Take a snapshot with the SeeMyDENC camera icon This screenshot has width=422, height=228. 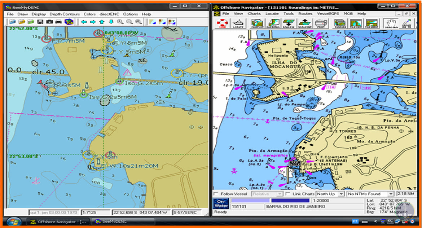coord(49,22)
